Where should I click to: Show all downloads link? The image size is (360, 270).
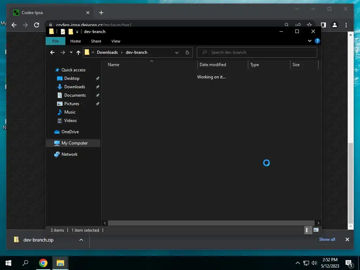pyautogui.click(x=327, y=239)
